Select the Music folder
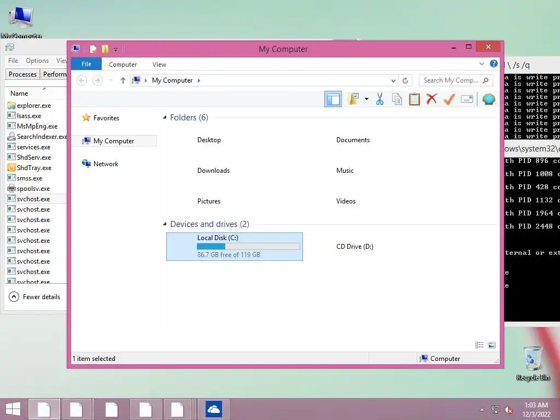This screenshot has width=560, height=420. tap(345, 171)
